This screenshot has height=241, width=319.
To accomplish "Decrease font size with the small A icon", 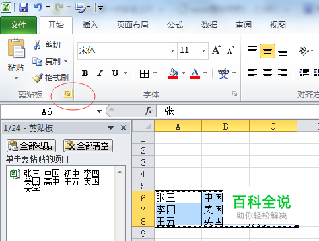I will [x=231, y=50].
